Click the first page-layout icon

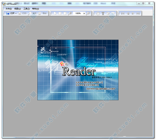click(x=55, y=13)
